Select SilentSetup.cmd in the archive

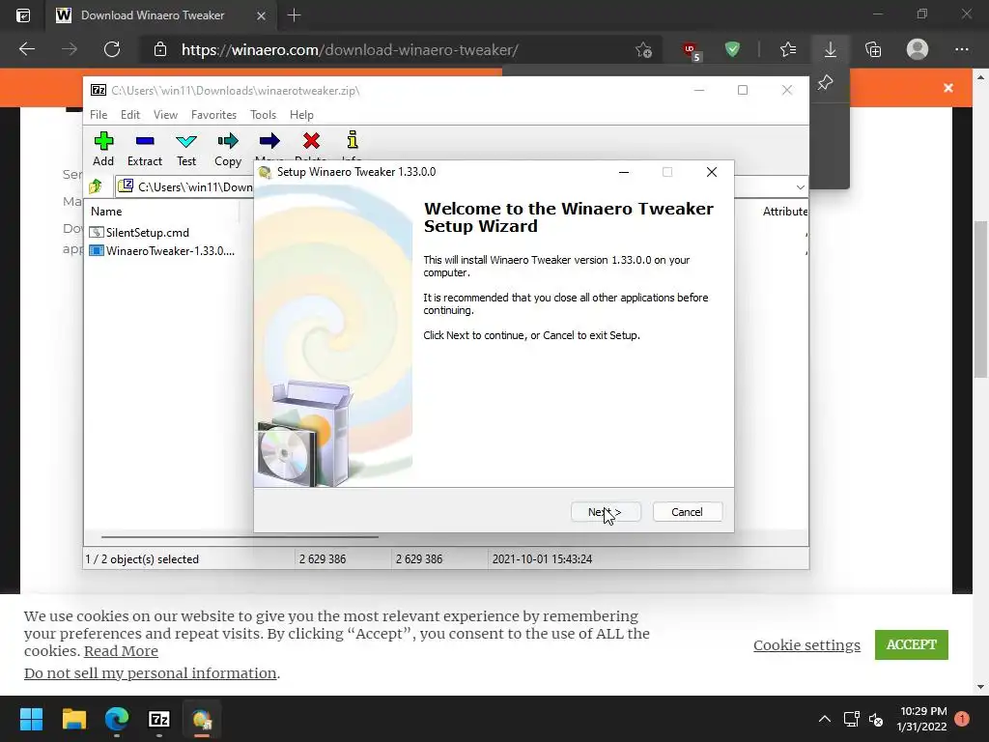coord(147,232)
